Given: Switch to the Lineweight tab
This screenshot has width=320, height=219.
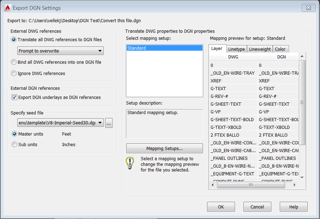Looking at the screenshot, I should click(260, 49).
